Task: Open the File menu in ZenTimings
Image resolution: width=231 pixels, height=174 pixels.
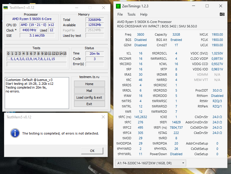Action: point(120,14)
